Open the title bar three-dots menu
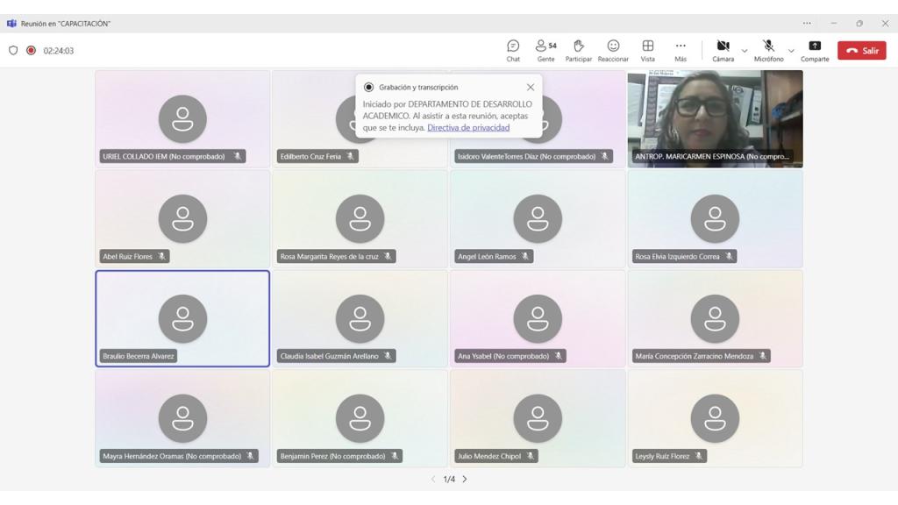Image resolution: width=898 pixels, height=505 pixels. point(807,24)
